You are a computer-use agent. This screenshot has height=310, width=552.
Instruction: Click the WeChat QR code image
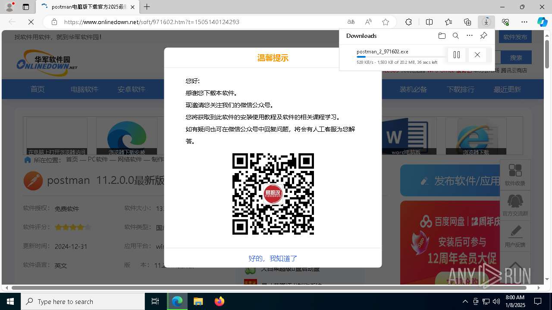click(273, 194)
